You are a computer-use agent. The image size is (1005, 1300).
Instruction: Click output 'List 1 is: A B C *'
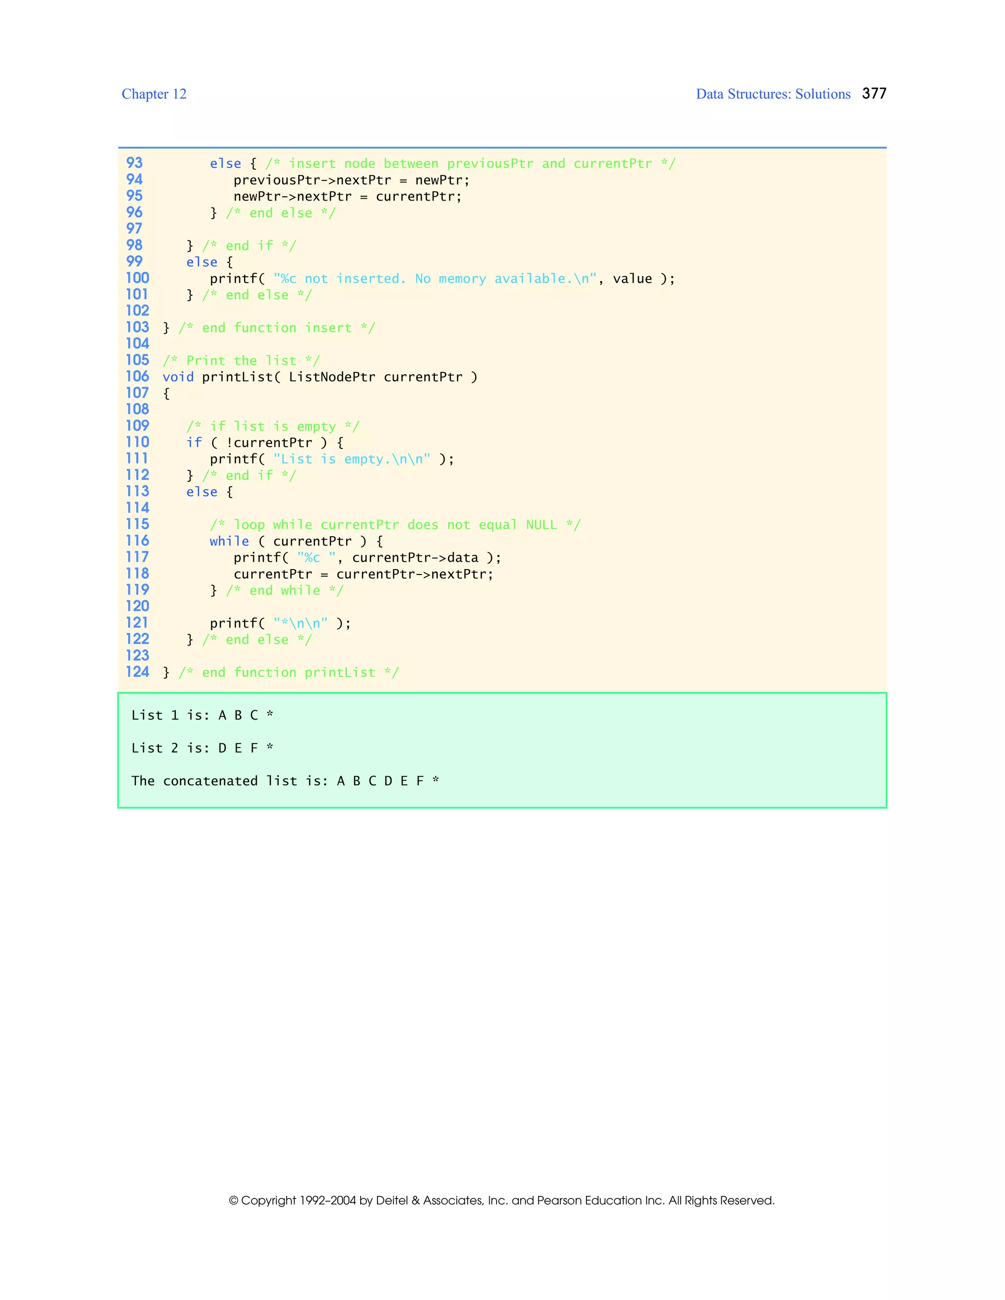[203, 715]
